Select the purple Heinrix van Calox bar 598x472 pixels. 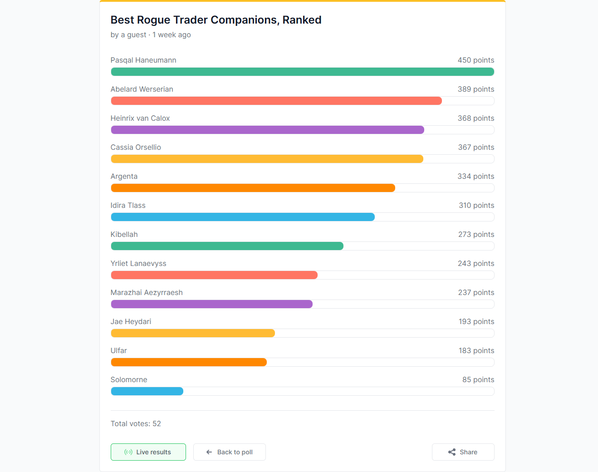267,130
